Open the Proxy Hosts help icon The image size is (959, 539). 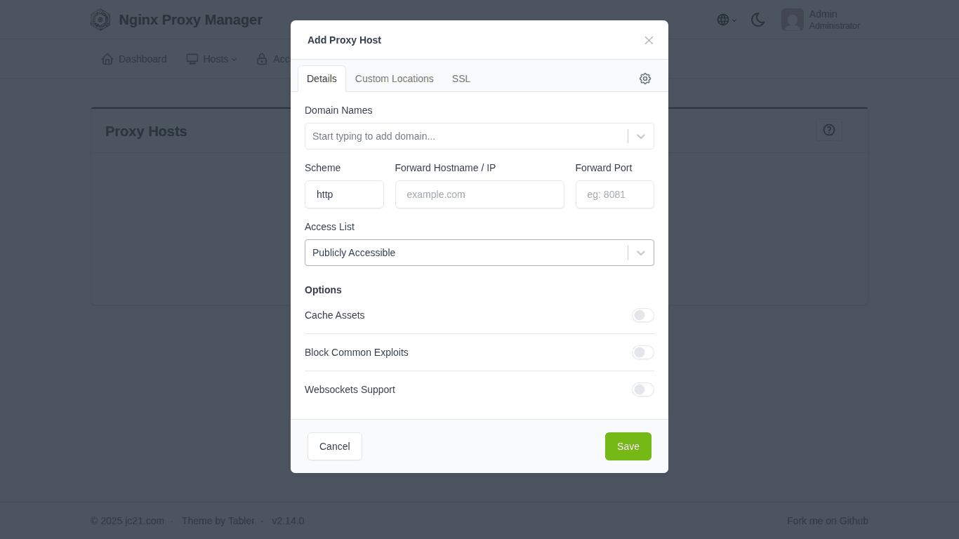tap(829, 130)
